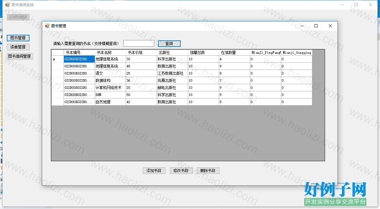
Task: Select the 语文 book name cell
Action: pos(110,73)
